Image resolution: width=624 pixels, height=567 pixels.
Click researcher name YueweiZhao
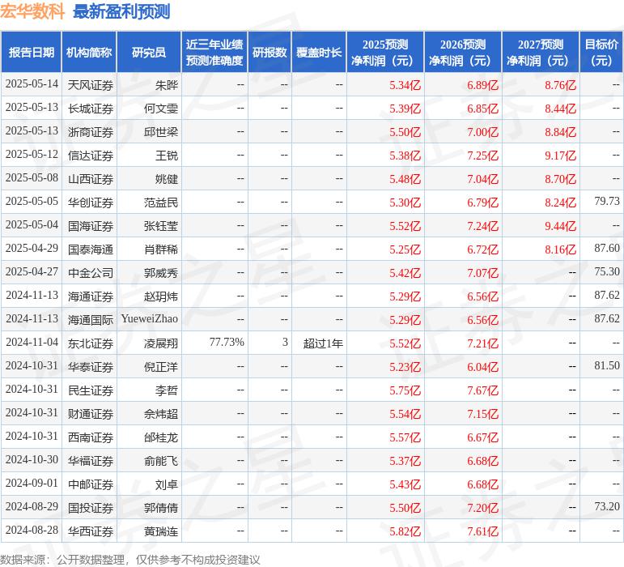(x=149, y=318)
